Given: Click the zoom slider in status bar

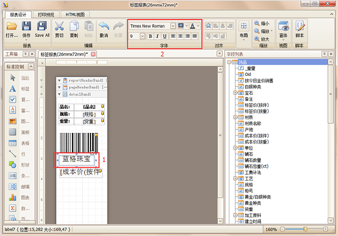Looking at the screenshot, I should (x=305, y=229).
